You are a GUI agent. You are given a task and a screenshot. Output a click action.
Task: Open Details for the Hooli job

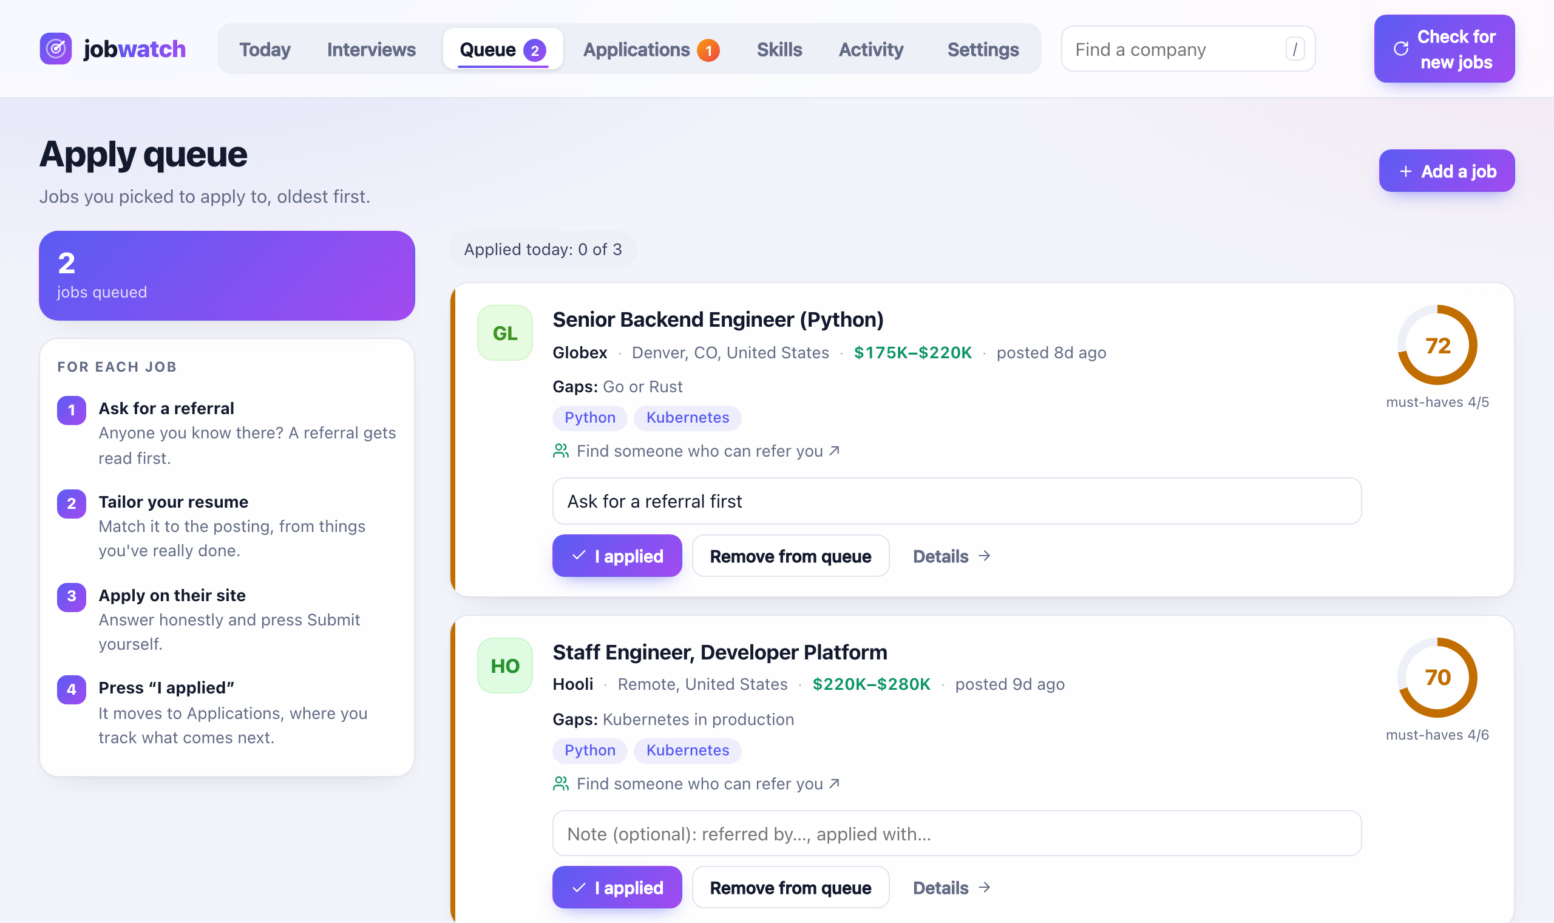click(x=951, y=888)
